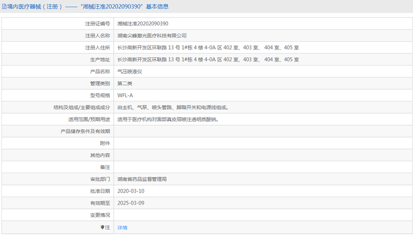Click the 注册人住所 label
Image resolution: width=413 pixels, height=235 pixels.
pos(98,48)
